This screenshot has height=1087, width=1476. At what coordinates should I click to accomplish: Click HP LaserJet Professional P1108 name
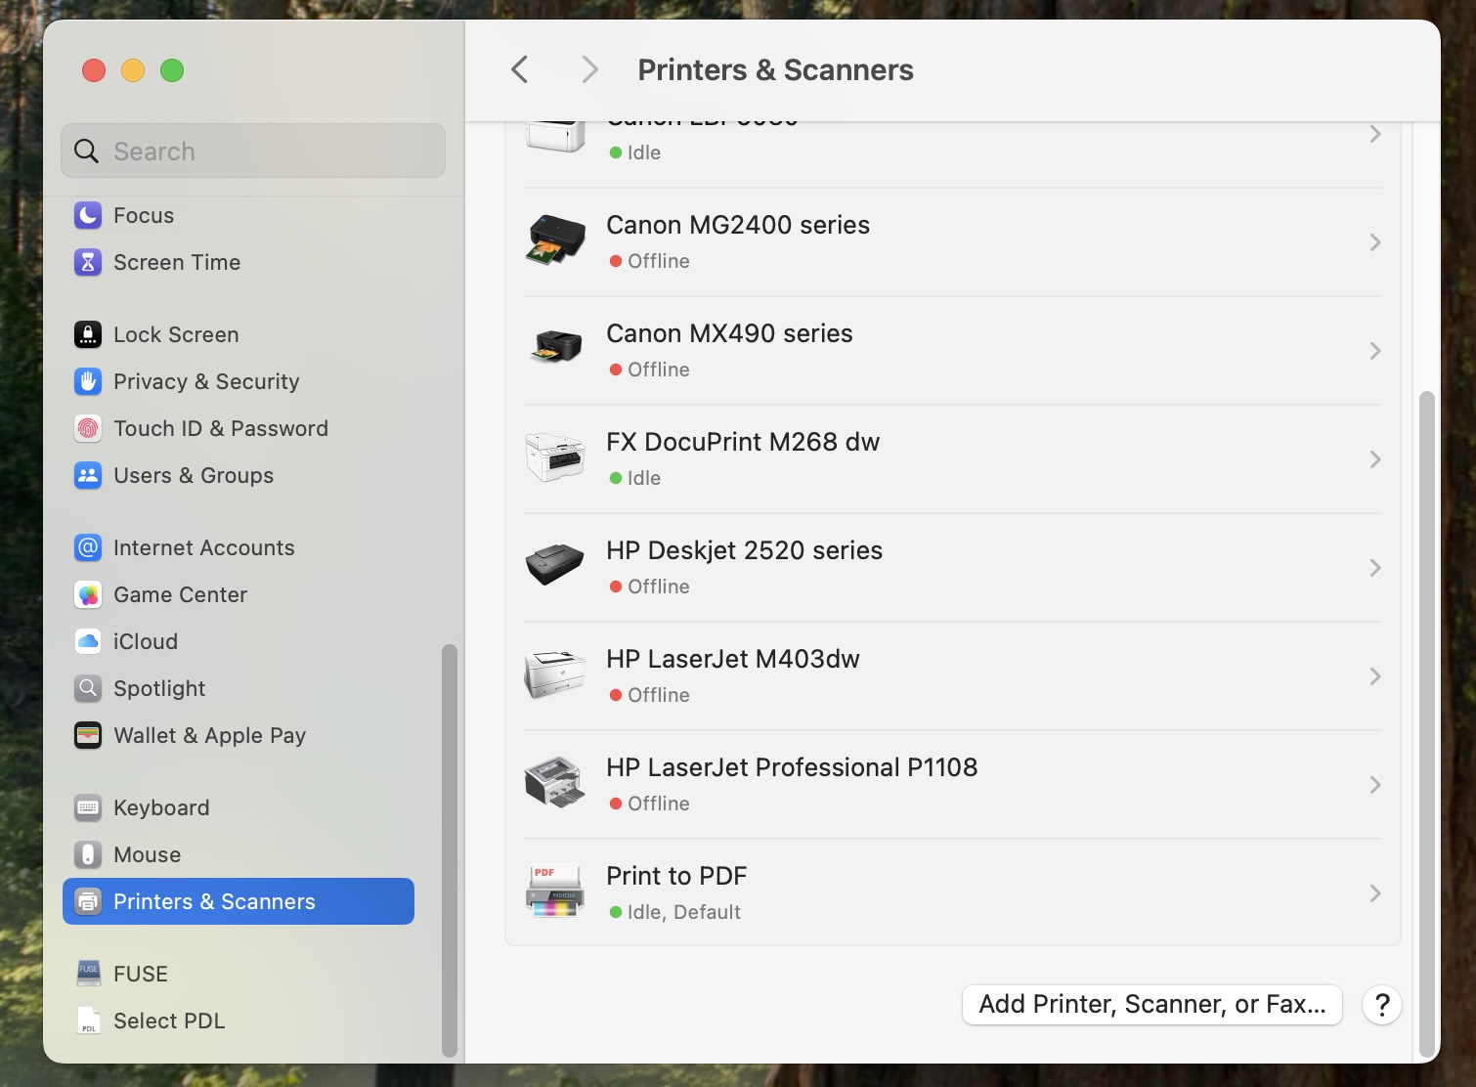(792, 767)
